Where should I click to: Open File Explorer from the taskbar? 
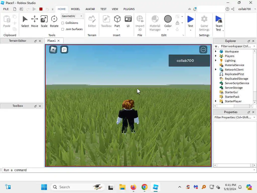coord(122,187)
